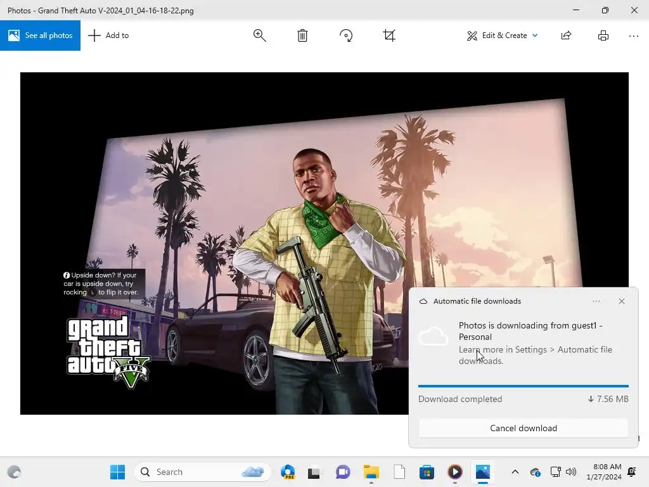Open the clock showing 8:08 AM

tap(604, 472)
